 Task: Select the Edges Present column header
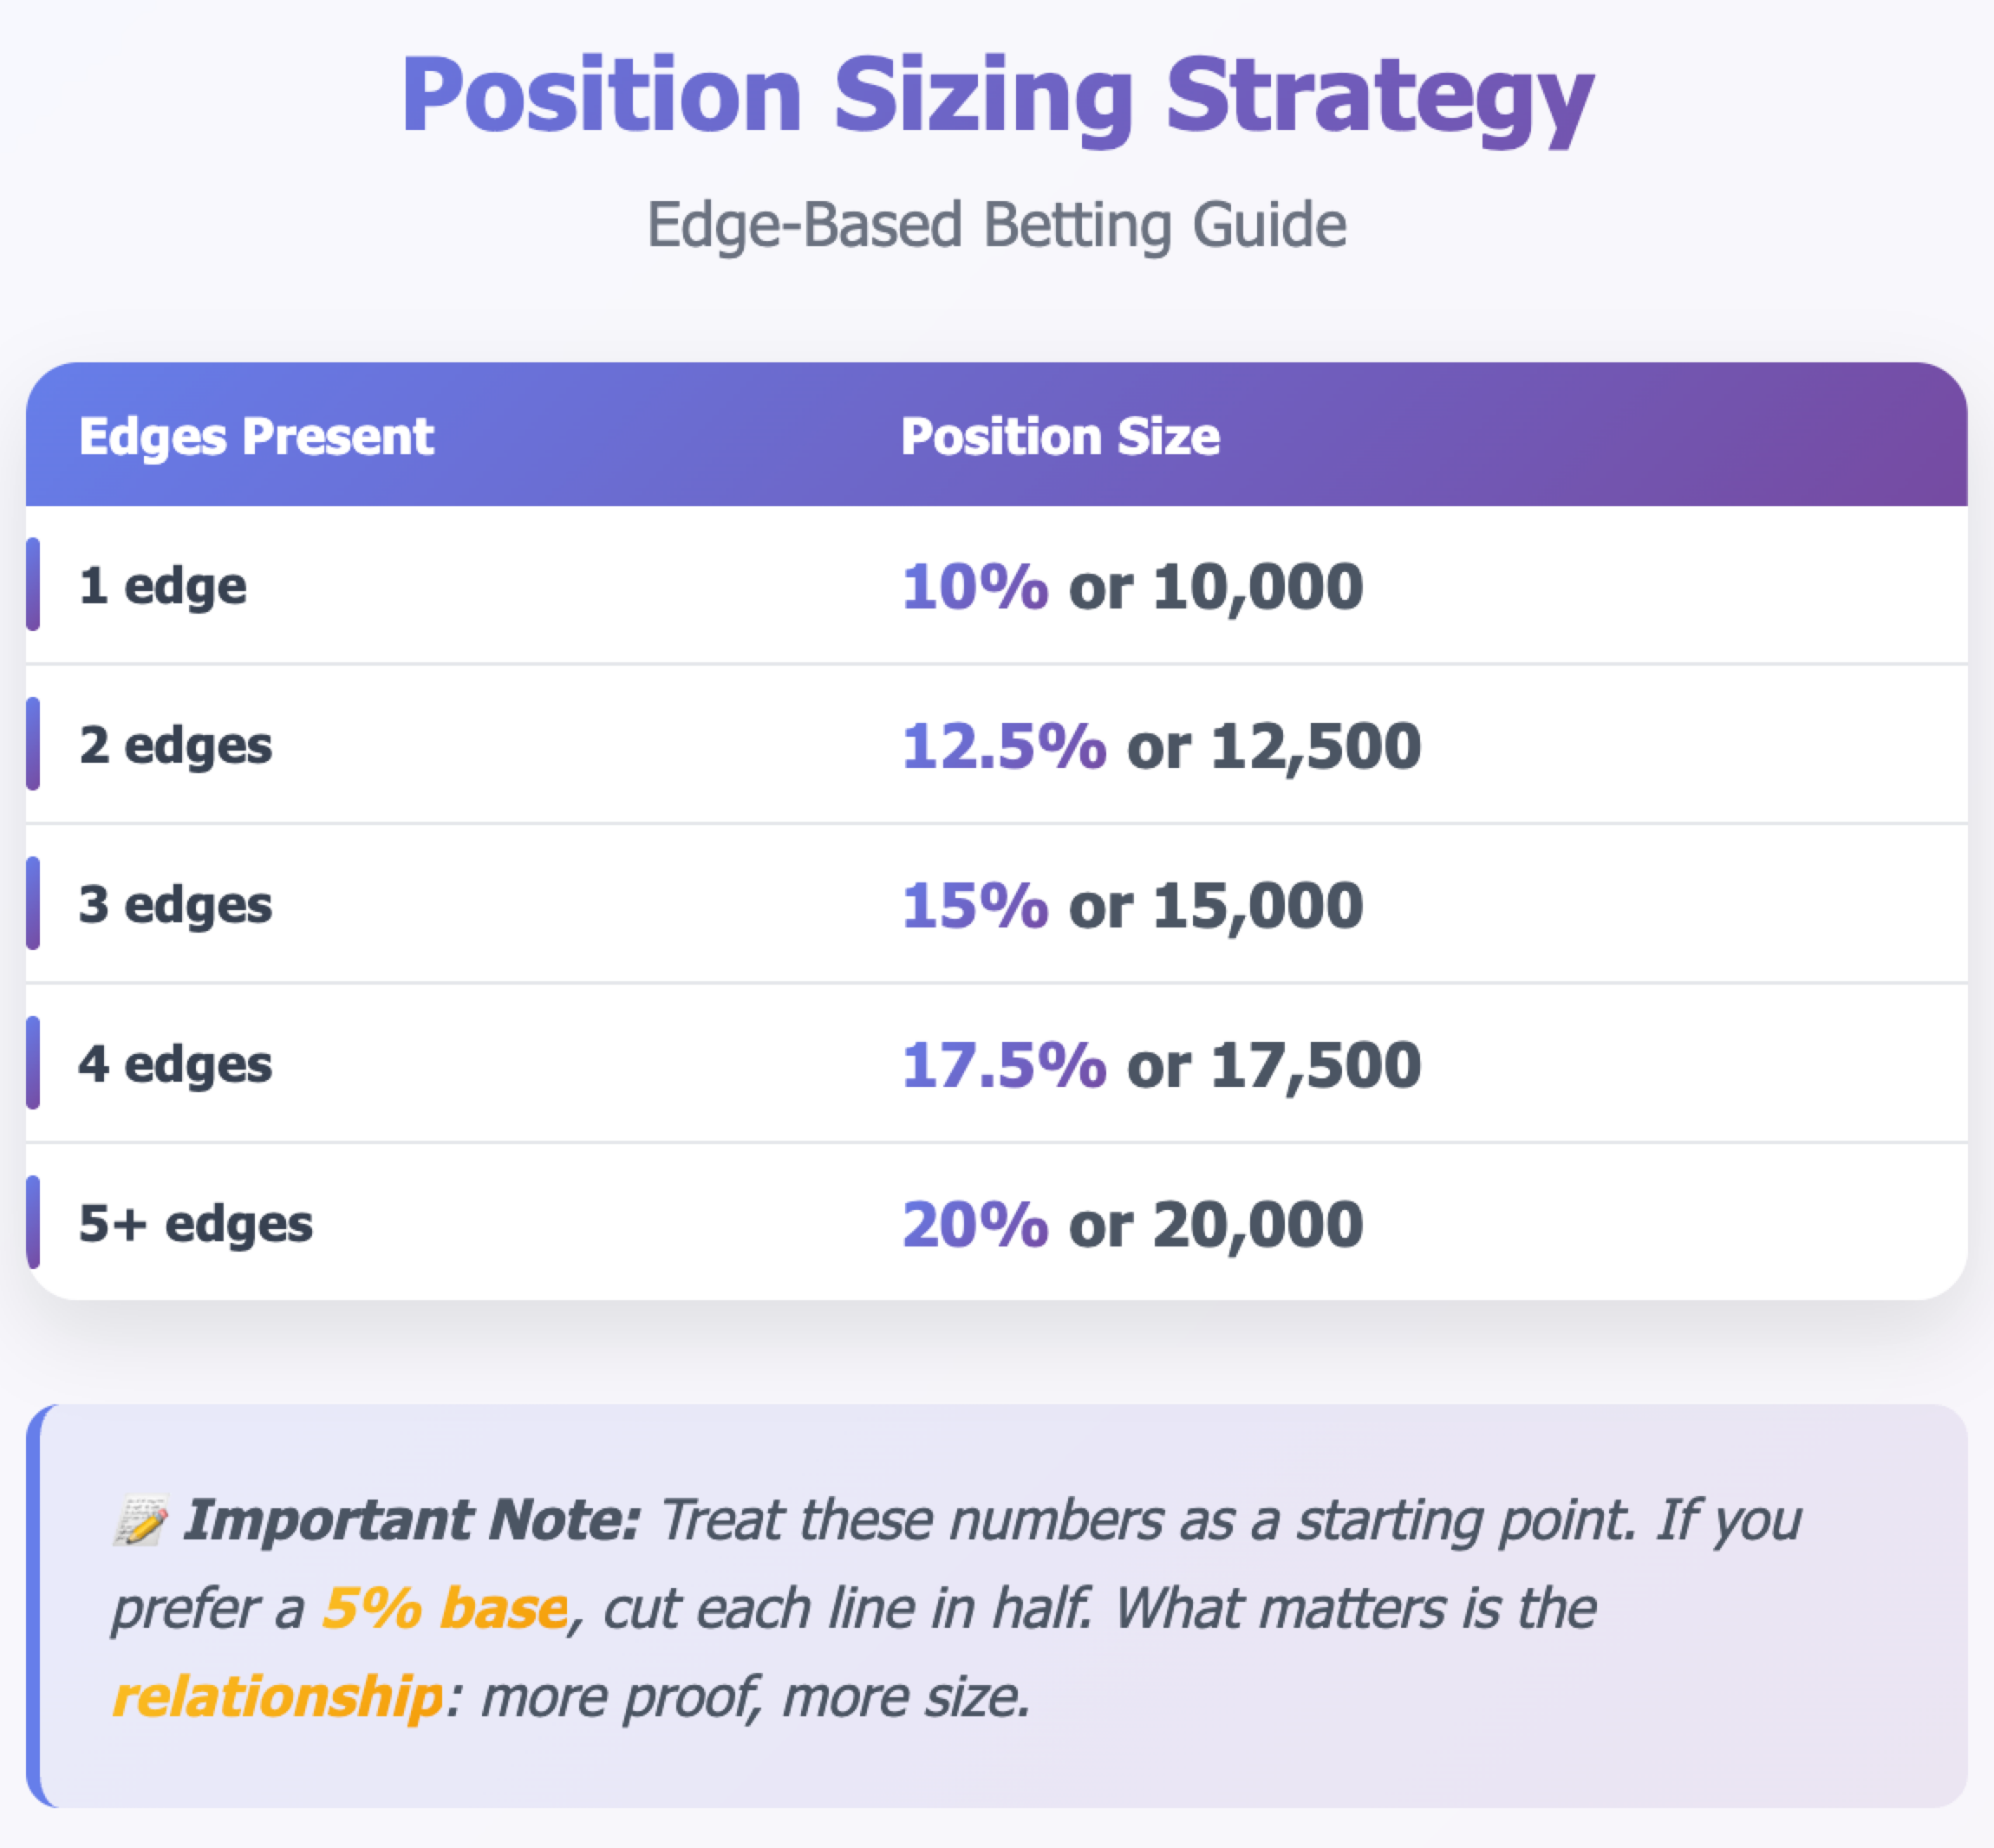tap(256, 437)
